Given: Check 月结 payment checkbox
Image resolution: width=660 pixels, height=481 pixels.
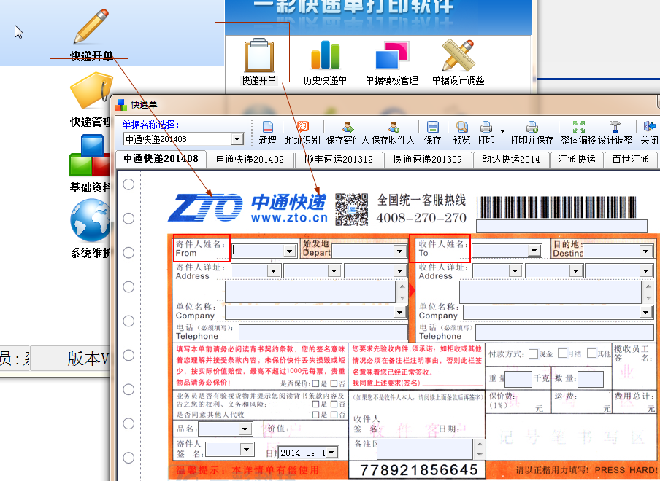Looking at the screenshot, I should click(x=562, y=353).
